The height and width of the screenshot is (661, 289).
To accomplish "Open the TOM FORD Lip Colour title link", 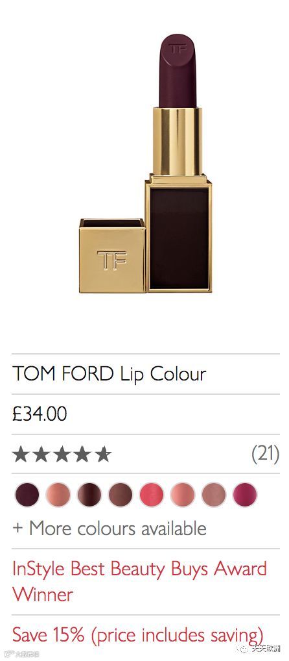I will (110, 374).
